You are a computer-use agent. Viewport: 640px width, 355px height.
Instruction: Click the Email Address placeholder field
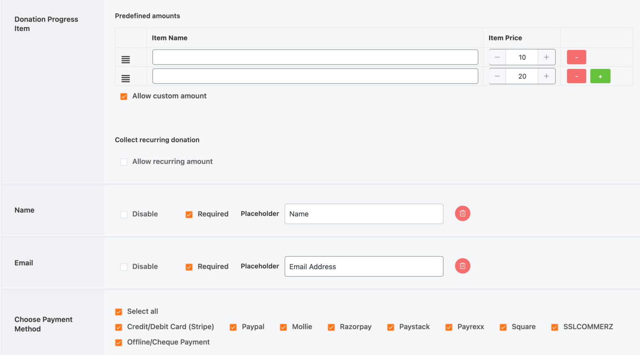tap(363, 266)
